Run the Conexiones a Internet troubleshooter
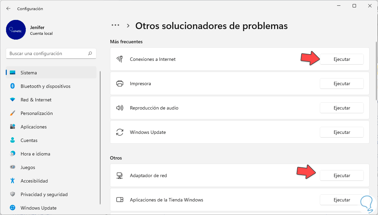Screen dimensions: 378x215 341,59
